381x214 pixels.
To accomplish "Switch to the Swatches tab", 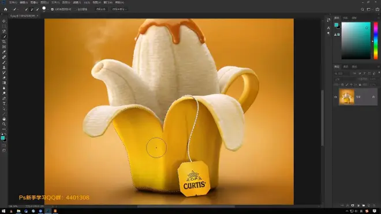I will 345,18.
